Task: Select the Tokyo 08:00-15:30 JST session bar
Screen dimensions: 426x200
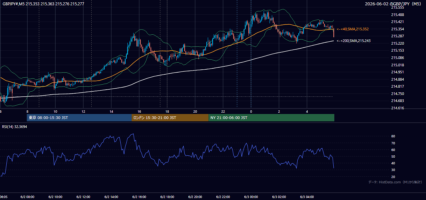Action: click(x=79, y=118)
